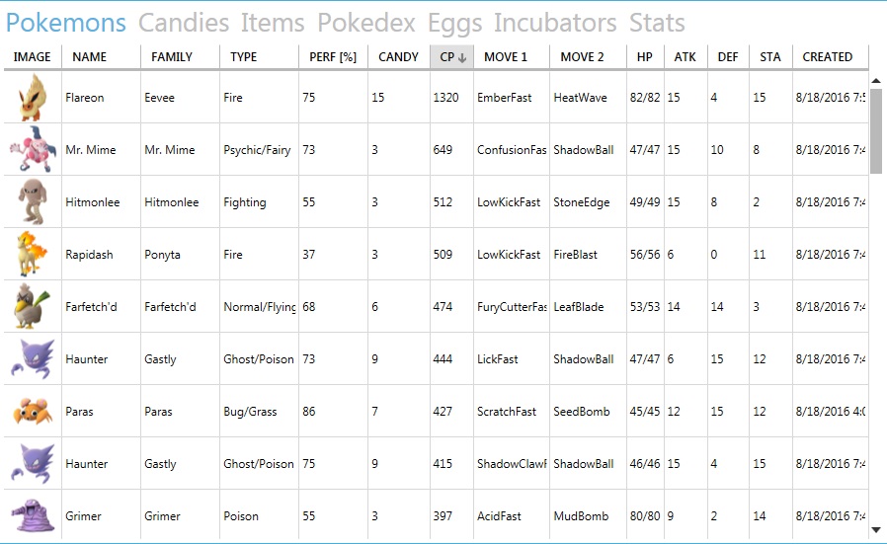Select the Mr. Mime sprite icon
This screenshot has height=544, width=887.
pyautogui.click(x=33, y=149)
